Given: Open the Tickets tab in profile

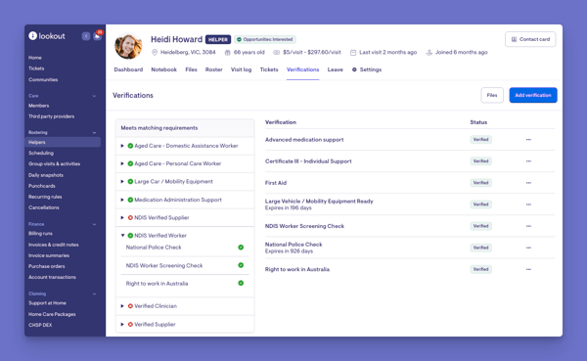Looking at the screenshot, I should (x=269, y=69).
